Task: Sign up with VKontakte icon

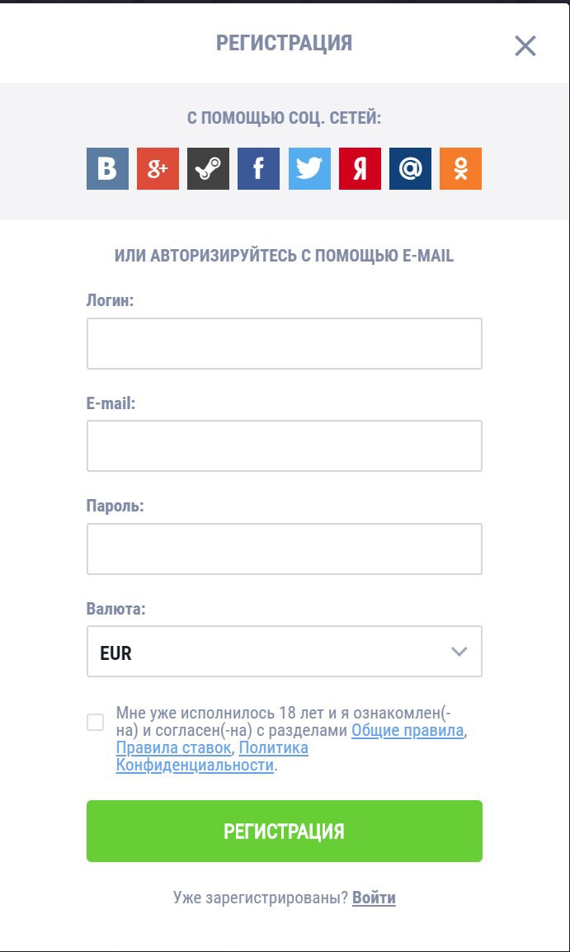Action: tap(107, 169)
